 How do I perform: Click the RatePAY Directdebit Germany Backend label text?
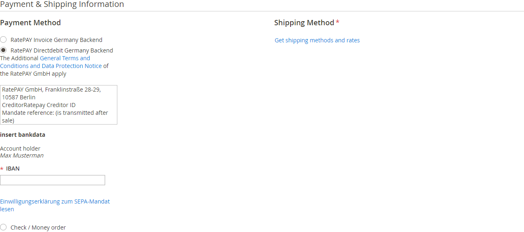click(62, 50)
